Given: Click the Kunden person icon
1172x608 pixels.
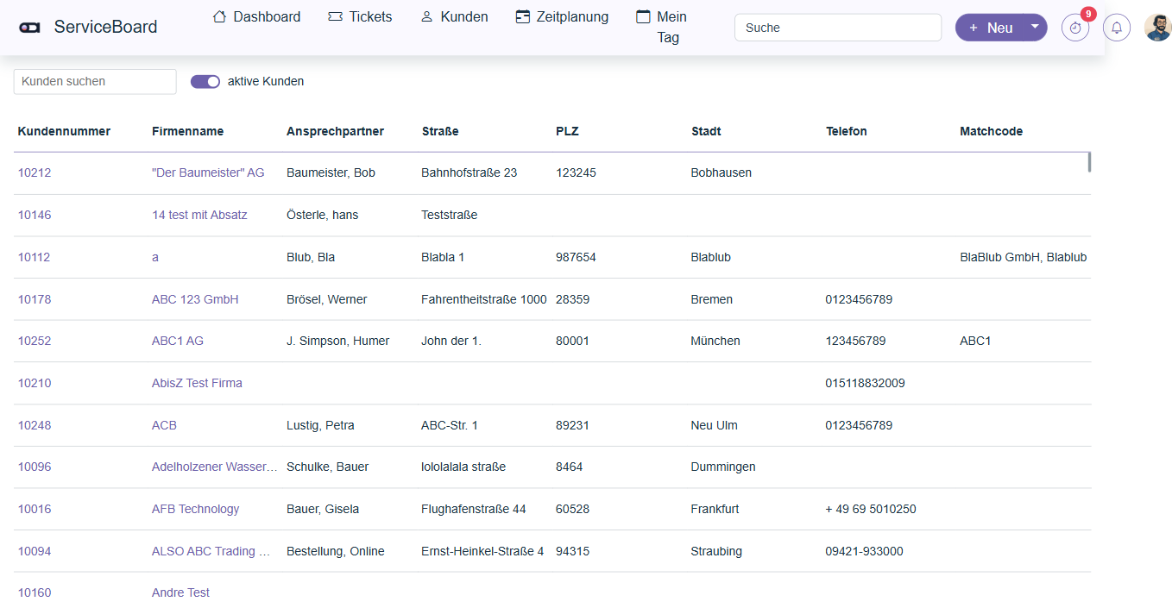Looking at the screenshot, I should click(x=426, y=16).
